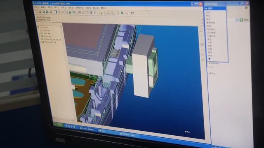Click the Save toolbar icon
The width and height of the screenshot is (264, 148).
coord(43,12)
